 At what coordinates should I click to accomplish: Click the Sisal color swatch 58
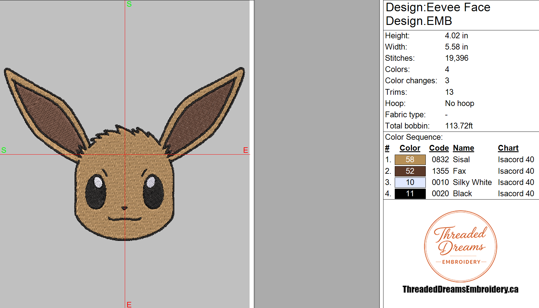tap(410, 159)
